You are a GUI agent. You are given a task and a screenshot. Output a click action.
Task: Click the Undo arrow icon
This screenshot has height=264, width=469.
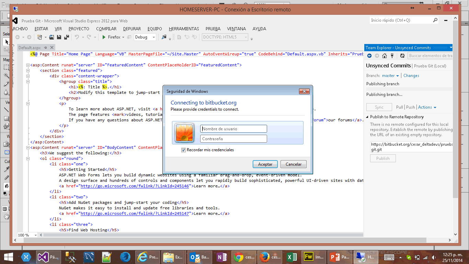(77, 37)
